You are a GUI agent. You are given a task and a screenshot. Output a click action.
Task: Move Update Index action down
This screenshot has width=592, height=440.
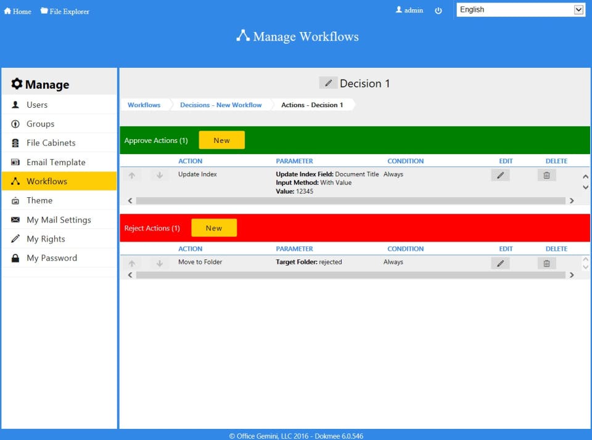click(160, 175)
